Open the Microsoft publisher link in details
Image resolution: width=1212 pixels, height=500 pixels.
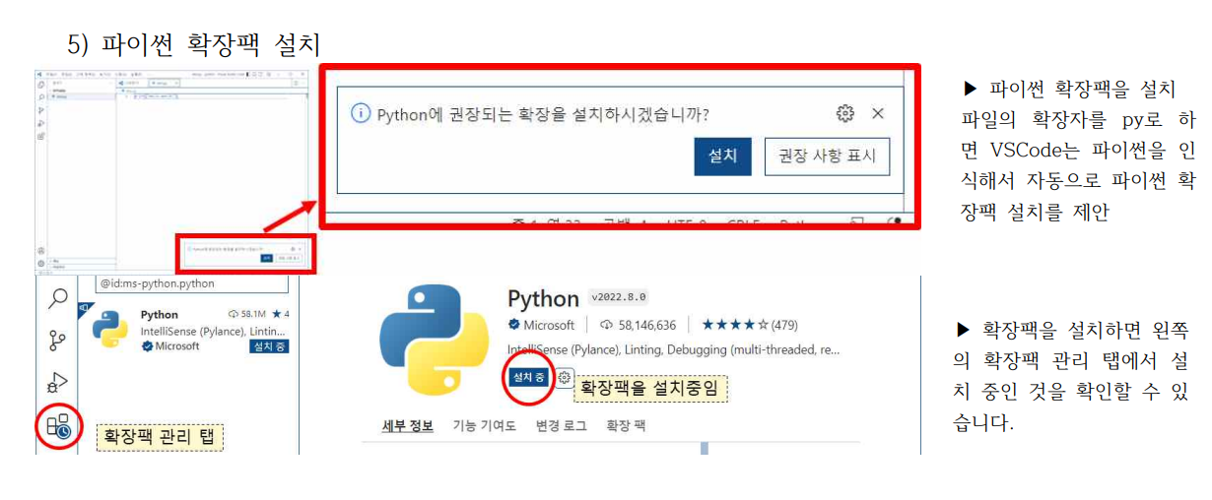(541, 325)
